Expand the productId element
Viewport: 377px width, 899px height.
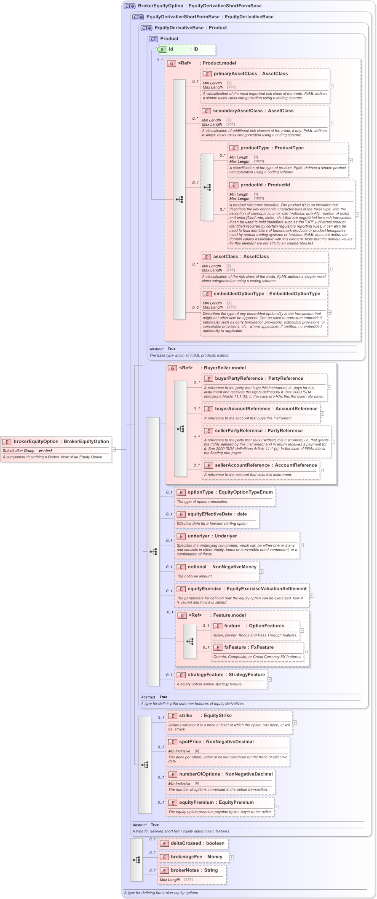coord(357,214)
